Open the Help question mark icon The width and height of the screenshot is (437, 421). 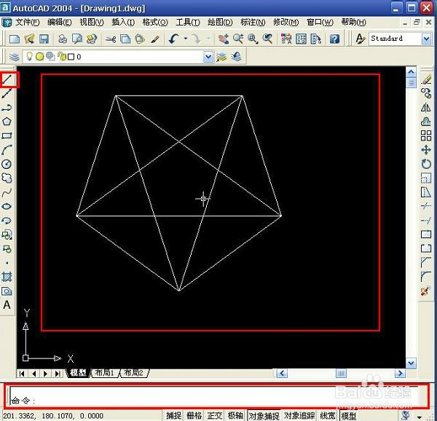pos(335,39)
